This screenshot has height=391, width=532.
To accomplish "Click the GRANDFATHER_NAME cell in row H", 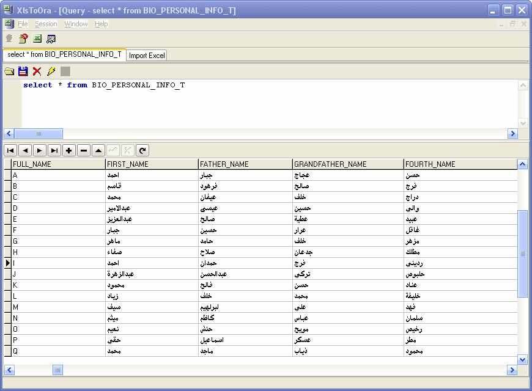I will pos(348,252).
